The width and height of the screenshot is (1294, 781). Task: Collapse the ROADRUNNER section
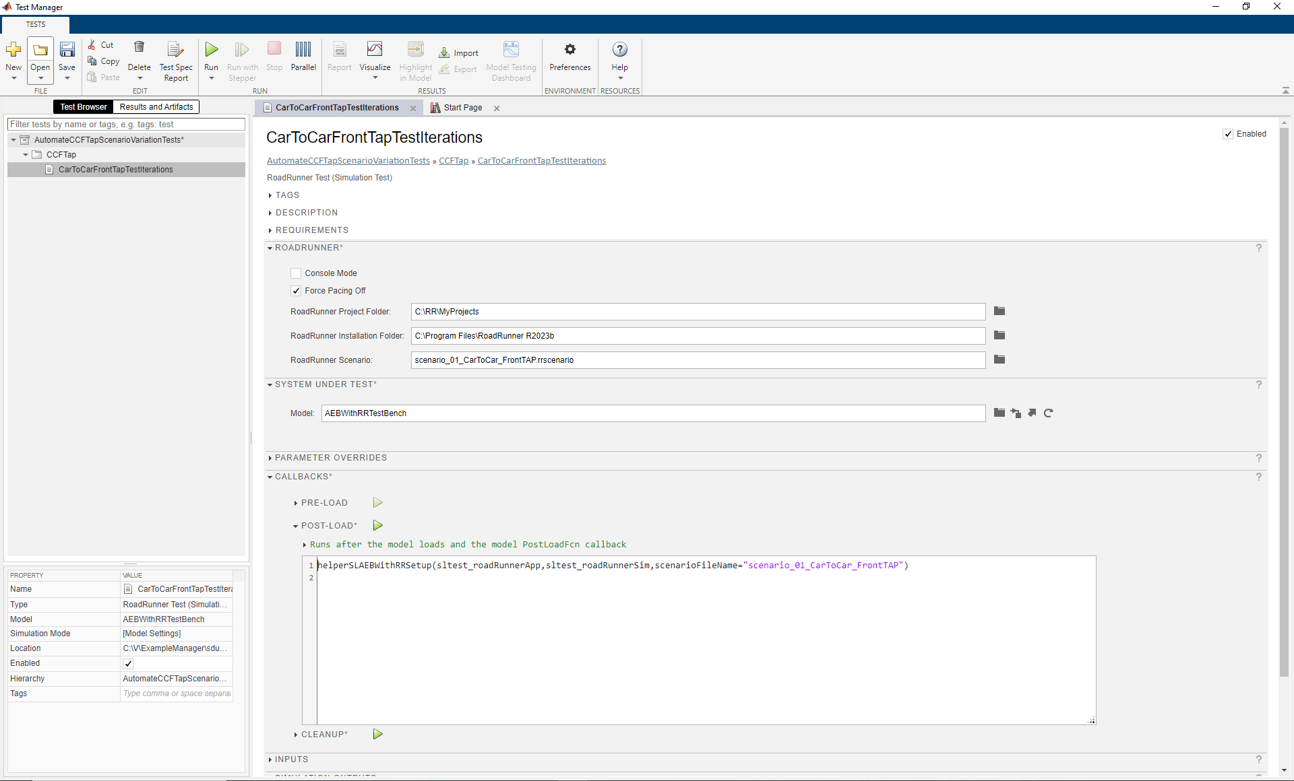click(x=270, y=248)
